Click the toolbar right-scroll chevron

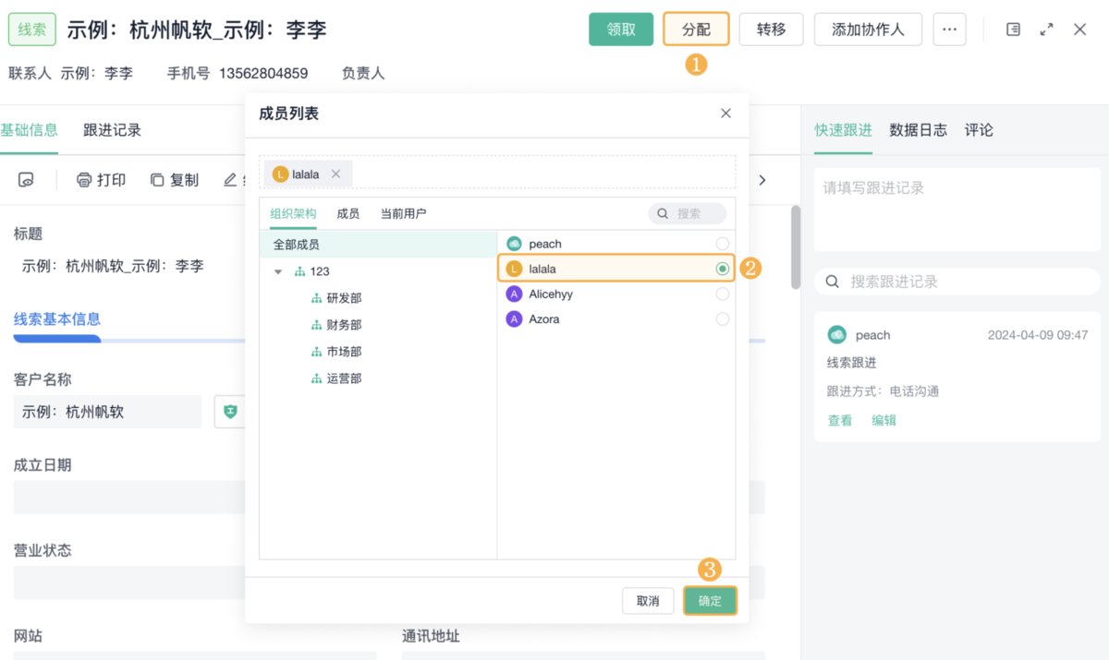click(x=762, y=180)
